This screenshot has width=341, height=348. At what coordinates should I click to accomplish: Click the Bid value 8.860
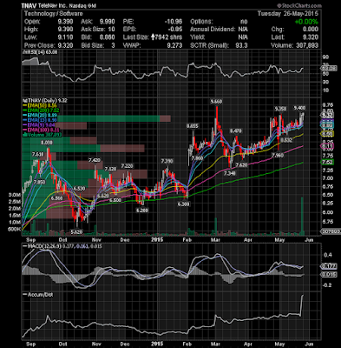point(107,37)
